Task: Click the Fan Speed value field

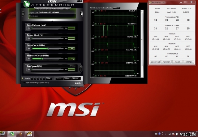Action: (71, 69)
